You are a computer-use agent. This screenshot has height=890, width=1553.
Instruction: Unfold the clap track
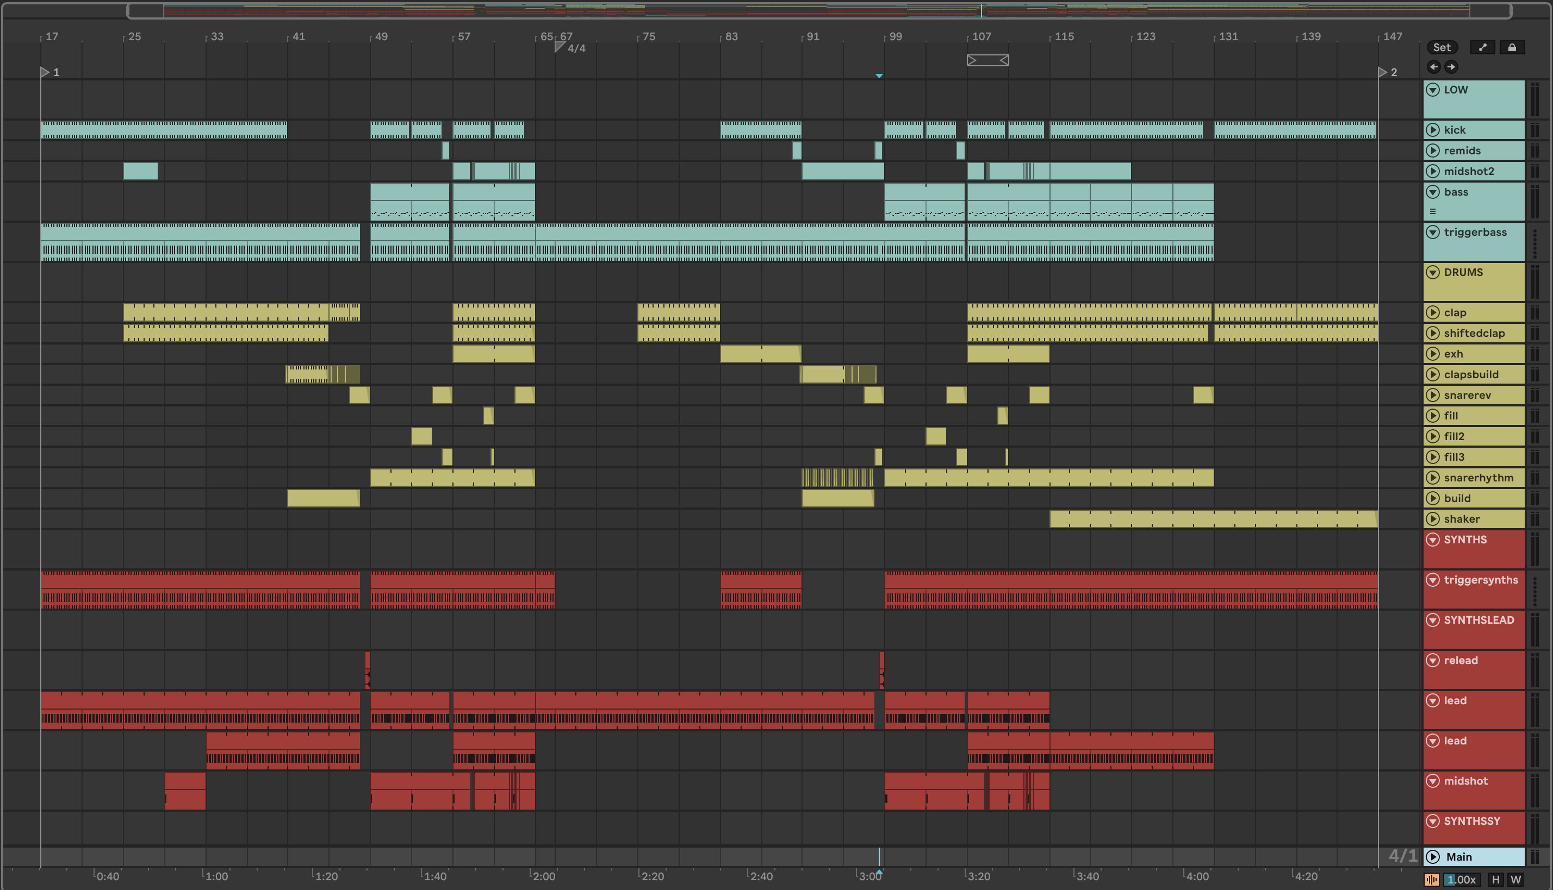(1433, 312)
